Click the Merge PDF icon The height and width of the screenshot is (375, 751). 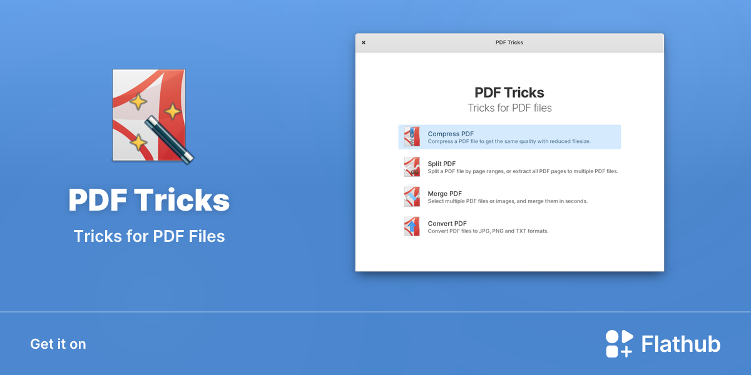412,197
